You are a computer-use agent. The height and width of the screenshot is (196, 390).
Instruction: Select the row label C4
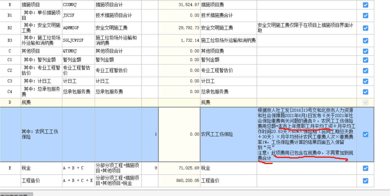10,92
